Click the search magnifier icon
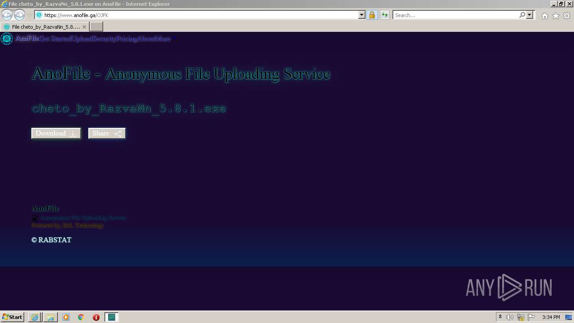This screenshot has width=574, height=323. 522,15
